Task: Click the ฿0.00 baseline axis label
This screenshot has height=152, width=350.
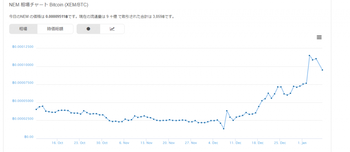Action: (29, 137)
